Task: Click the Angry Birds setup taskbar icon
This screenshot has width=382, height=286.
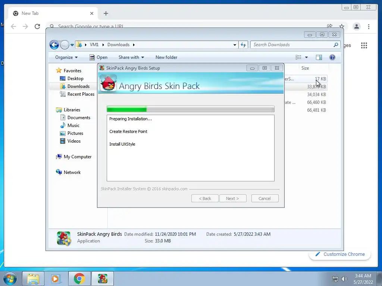Action: click(x=103, y=279)
